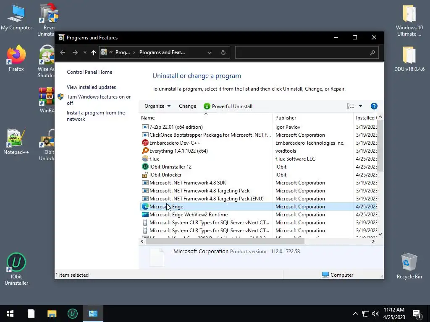
Task: Sort by the Publisher column header
Action: point(313,118)
